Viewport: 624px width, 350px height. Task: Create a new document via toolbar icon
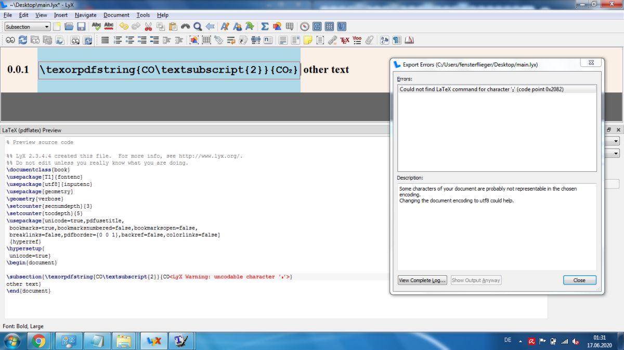coord(57,26)
